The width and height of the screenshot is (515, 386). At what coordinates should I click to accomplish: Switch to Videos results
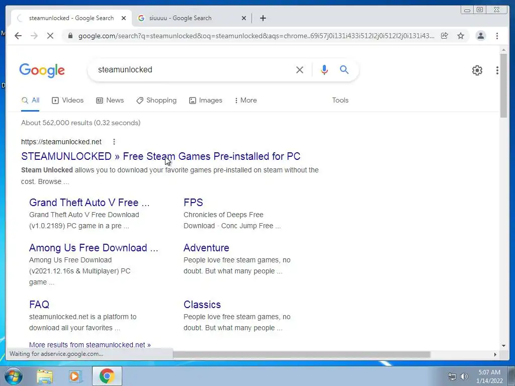(x=68, y=101)
